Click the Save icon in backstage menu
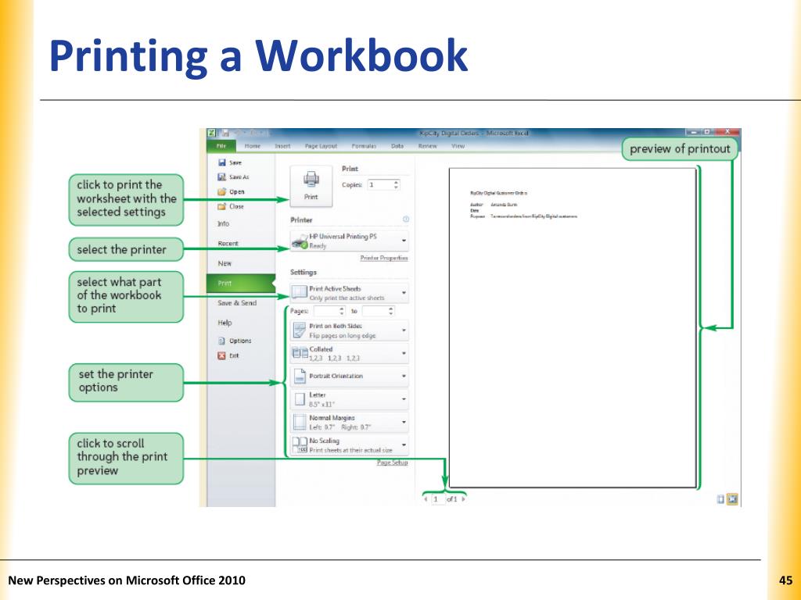The height and width of the screenshot is (600, 801). click(x=221, y=162)
